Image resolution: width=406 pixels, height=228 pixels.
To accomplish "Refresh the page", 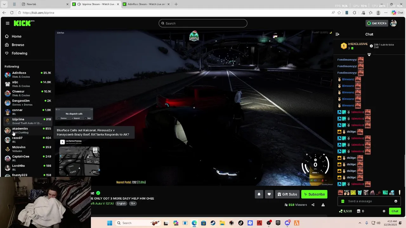I will tap(12, 13).
